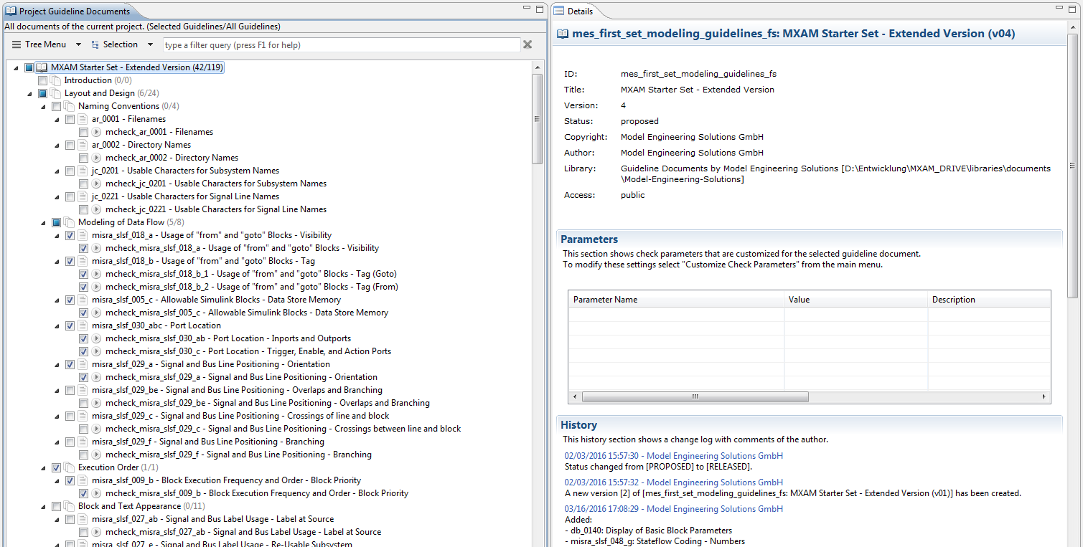Viewport: 1083px width, 547px height.
Task: Click the book icon on the Project Guideline Documents tab
Action: (x=9, y=11)
